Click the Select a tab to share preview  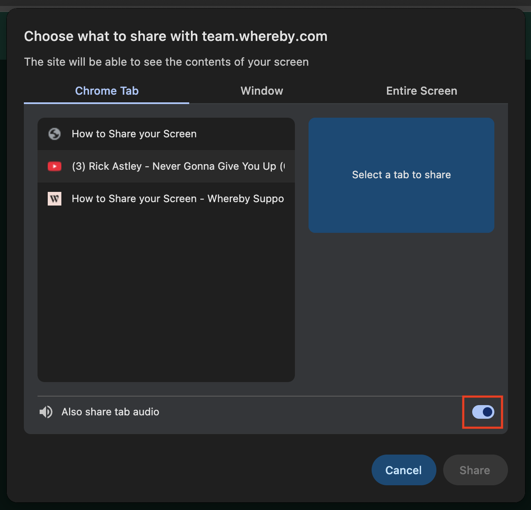pos(401,175)
